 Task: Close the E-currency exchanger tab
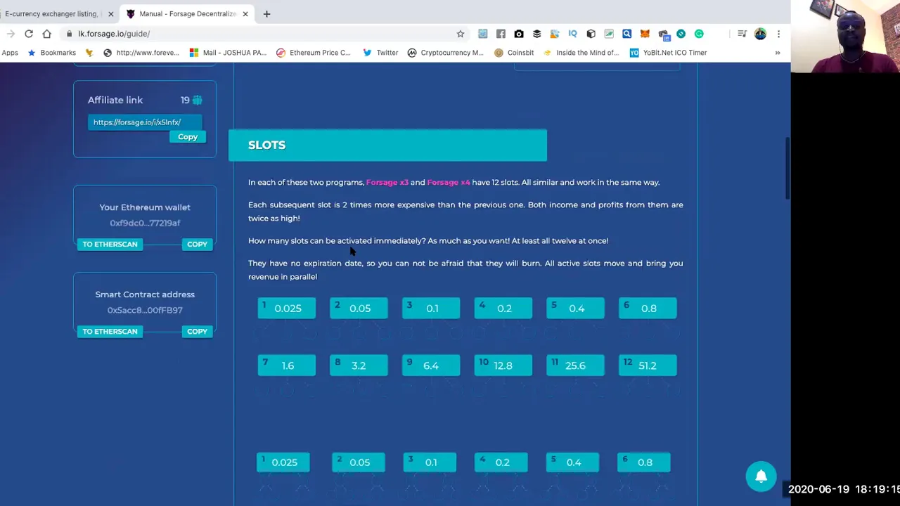[x=110, y=14]
